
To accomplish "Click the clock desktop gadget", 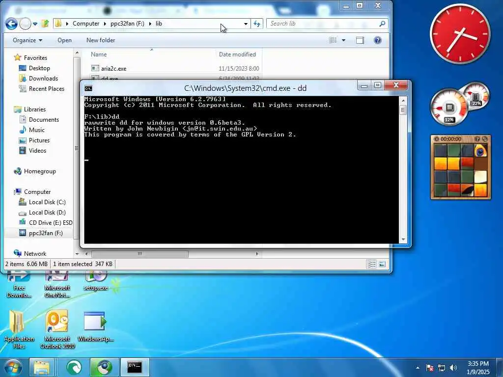I will (460, 34).
